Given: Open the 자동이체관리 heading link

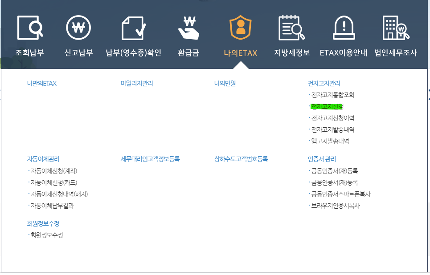Looking at the screenshot, I should pyautogui.click(x=43, y=159).
